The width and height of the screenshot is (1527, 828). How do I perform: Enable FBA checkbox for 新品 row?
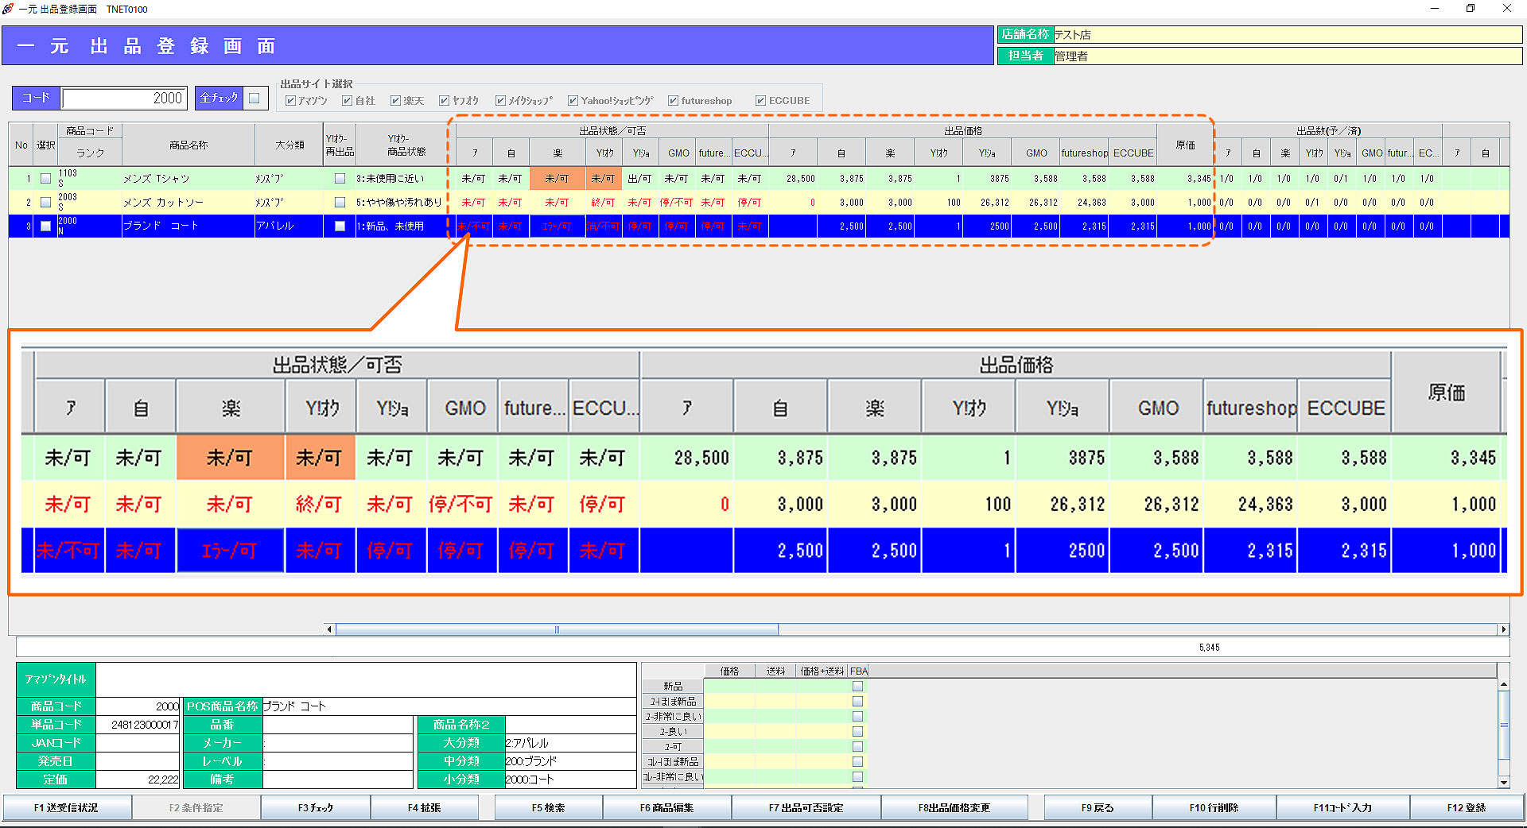[857, 686]
